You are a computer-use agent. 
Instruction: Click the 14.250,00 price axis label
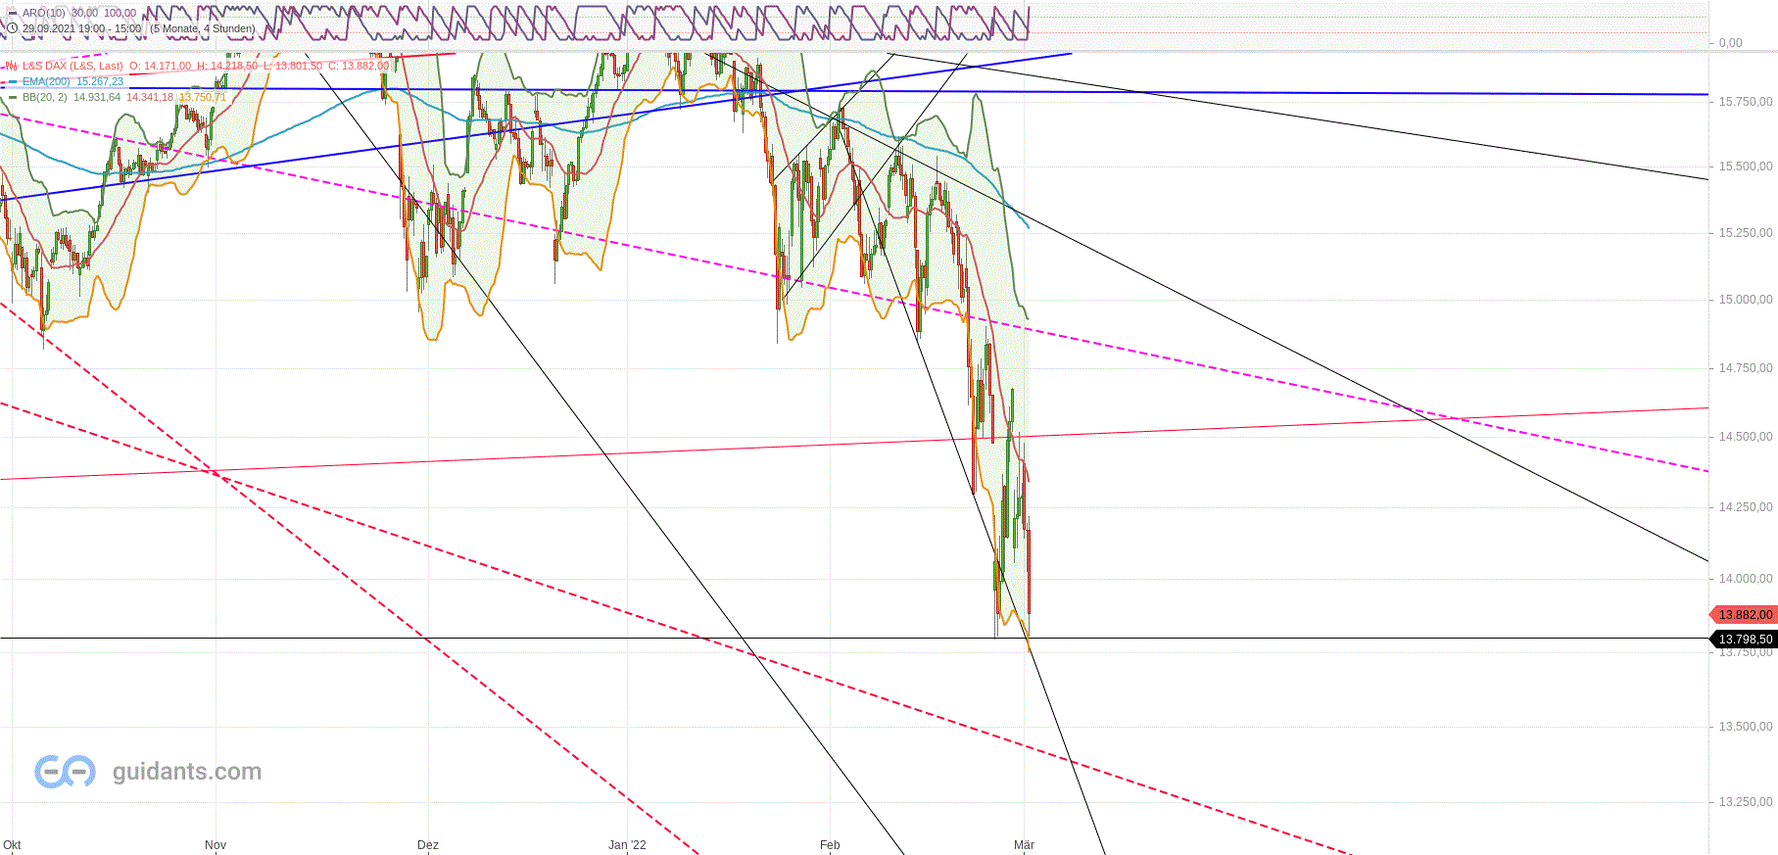click(1746, 507)
